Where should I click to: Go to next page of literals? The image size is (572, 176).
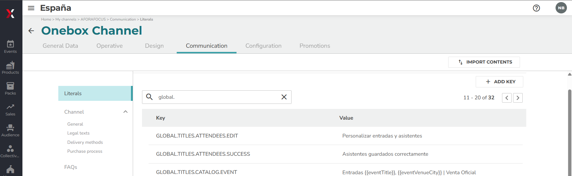coord(518,98)
